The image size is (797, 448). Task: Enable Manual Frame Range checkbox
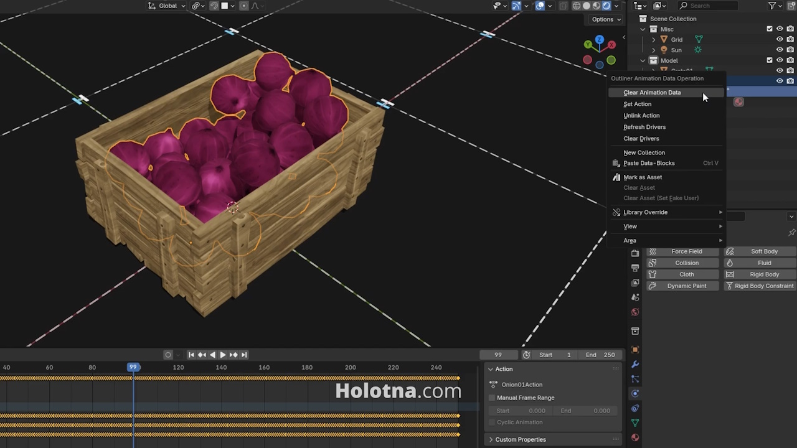pyautogui.click(x=492, y=398)
